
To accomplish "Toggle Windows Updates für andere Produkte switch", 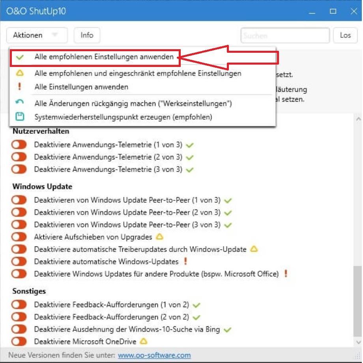I will point(19,274).
